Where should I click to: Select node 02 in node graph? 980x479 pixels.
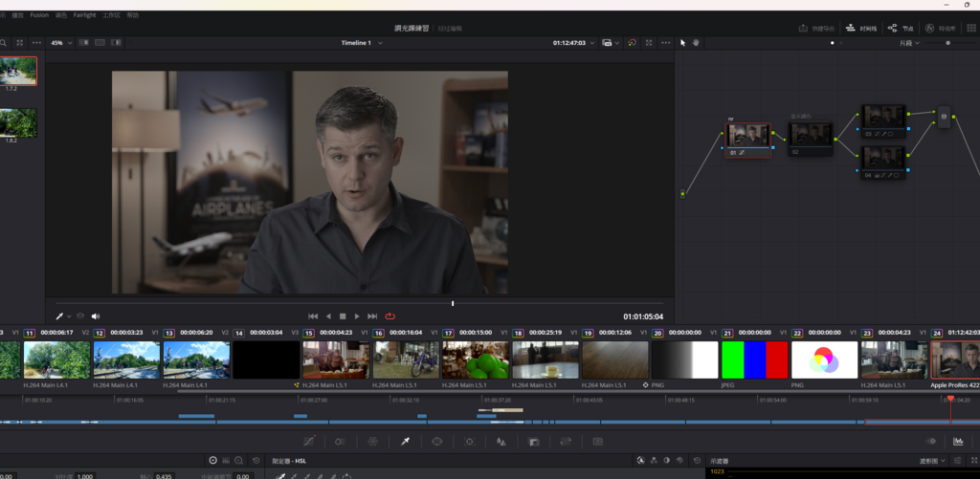coord(810,139)
